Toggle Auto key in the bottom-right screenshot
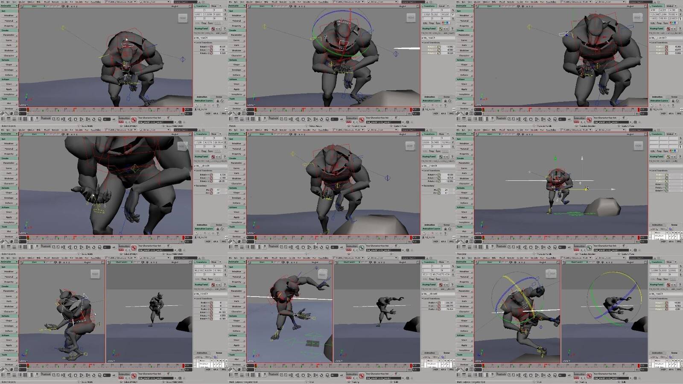This screenshot has width=683, height=384. click(576, 378)
